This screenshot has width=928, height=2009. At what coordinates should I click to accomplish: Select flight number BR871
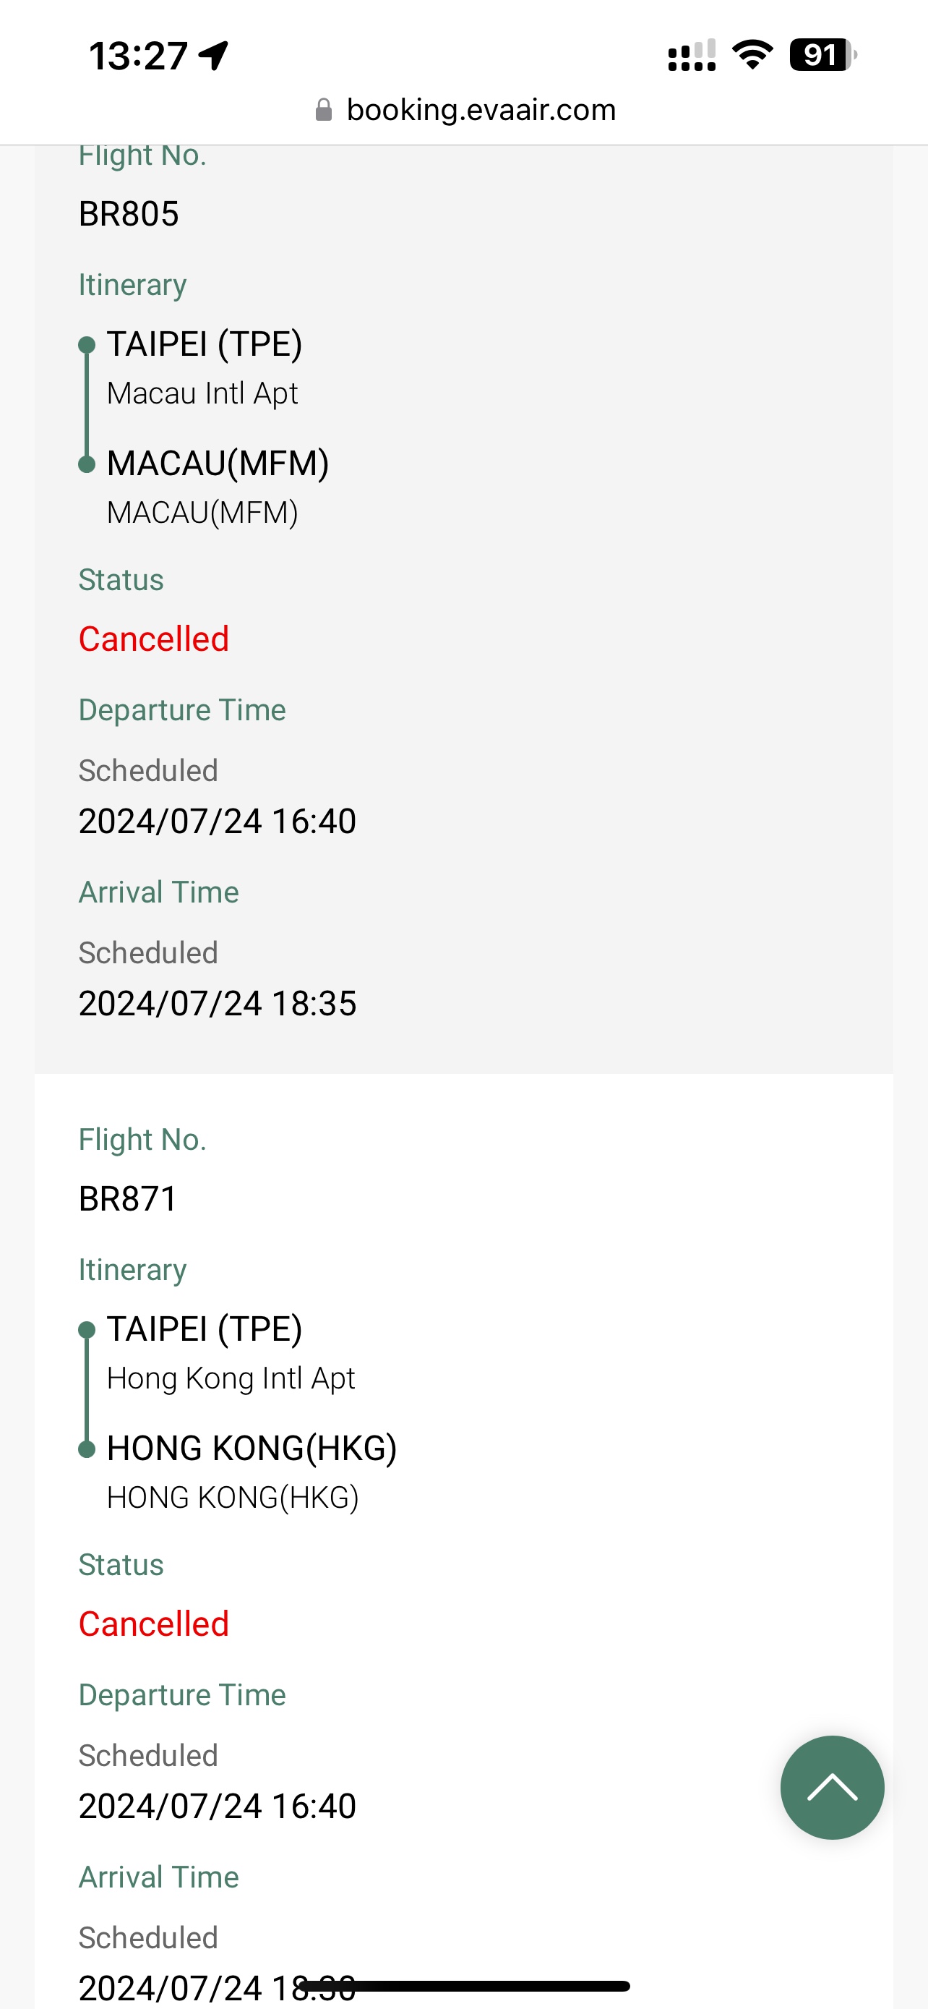coord(128,1199)
